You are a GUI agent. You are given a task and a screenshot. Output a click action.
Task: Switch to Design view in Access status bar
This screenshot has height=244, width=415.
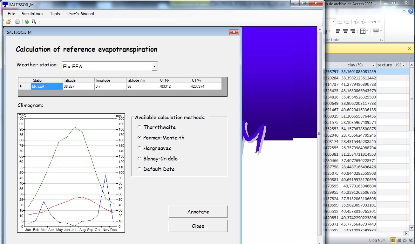(x=410, y=240)
